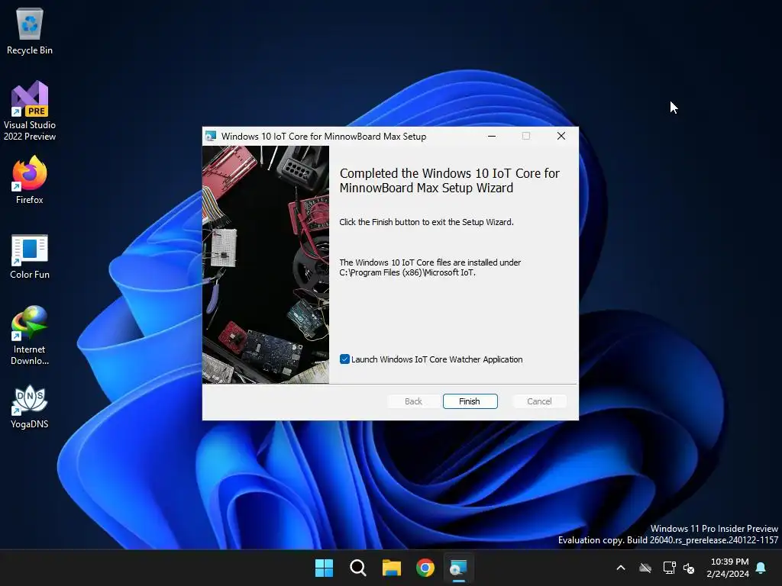Screen dimensions: 782x586
Task: Select the YogaDNS desktop shortcut
Action: [x=30, y=407]
